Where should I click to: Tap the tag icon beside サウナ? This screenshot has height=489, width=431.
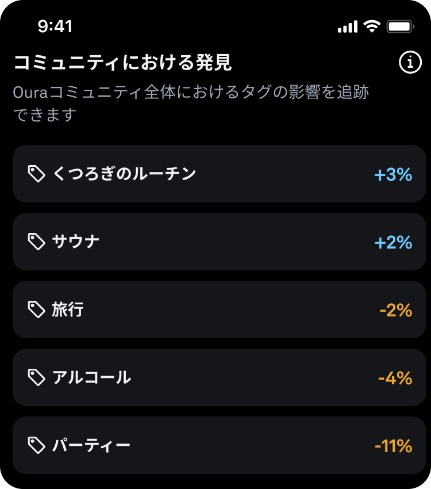[36, 242]
